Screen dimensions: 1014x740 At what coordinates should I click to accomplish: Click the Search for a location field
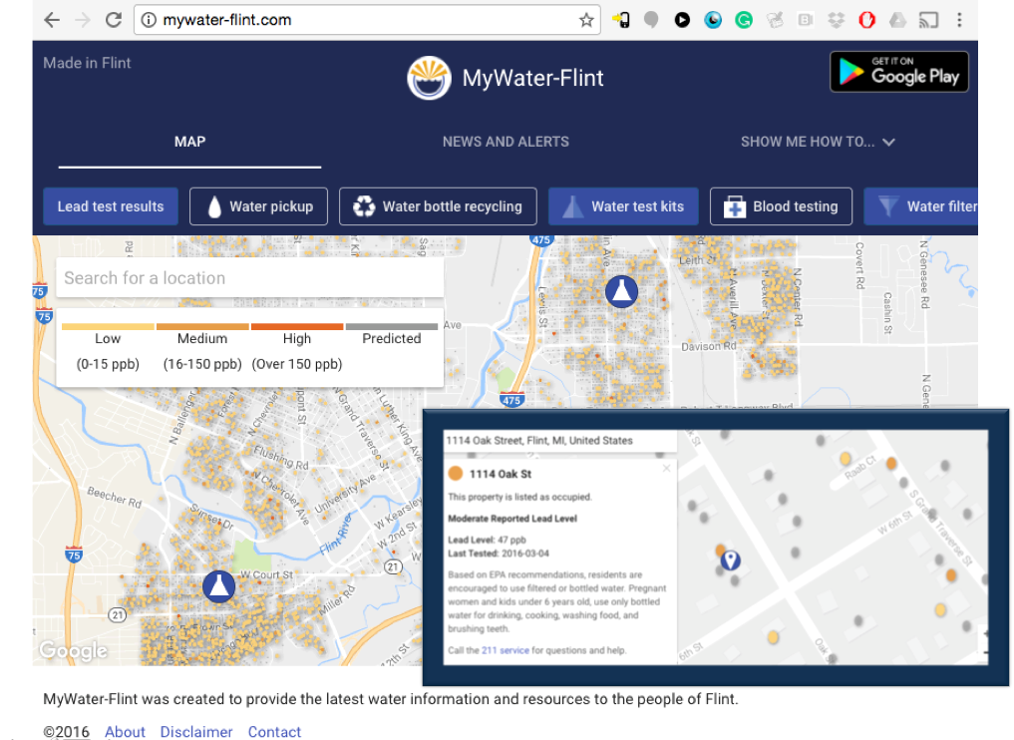(x=249, y=278)
